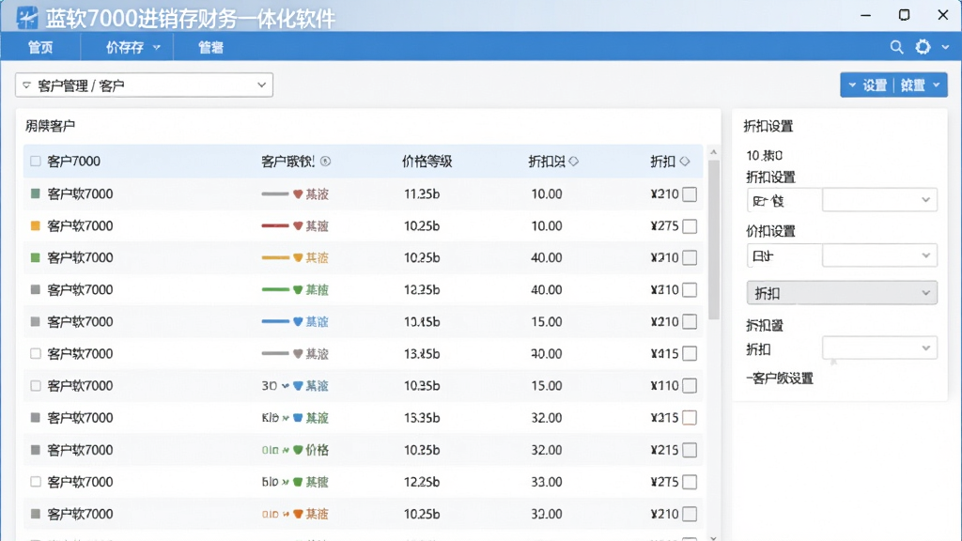Open the 价存存 menu tab
This screenshot has width=962, height=541.
tap(125, 47)
